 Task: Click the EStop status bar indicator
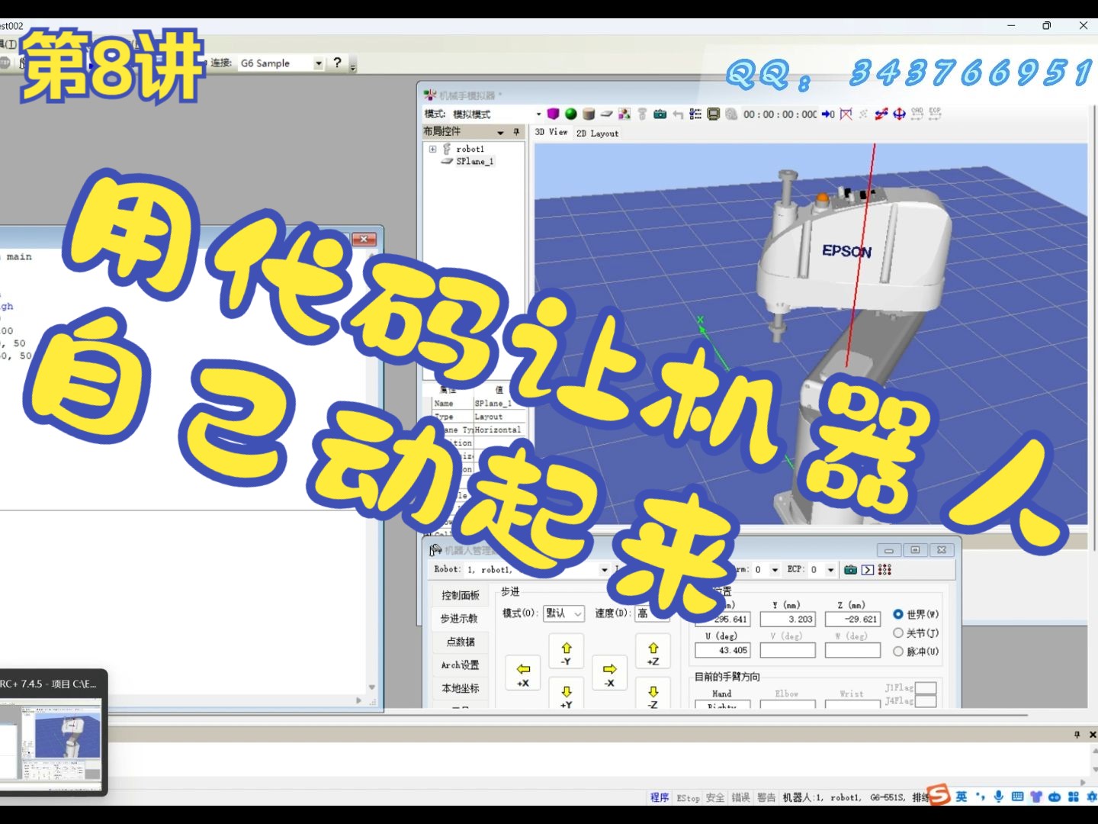[688, 798]
